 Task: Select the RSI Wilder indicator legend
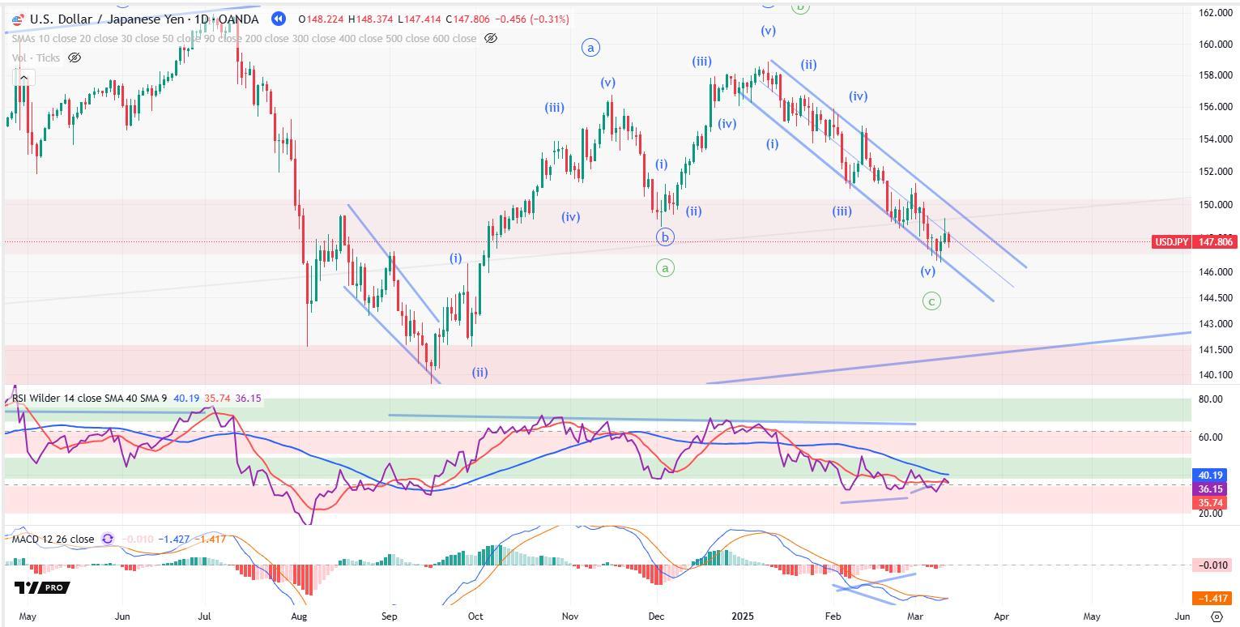(x=89, y=398)
